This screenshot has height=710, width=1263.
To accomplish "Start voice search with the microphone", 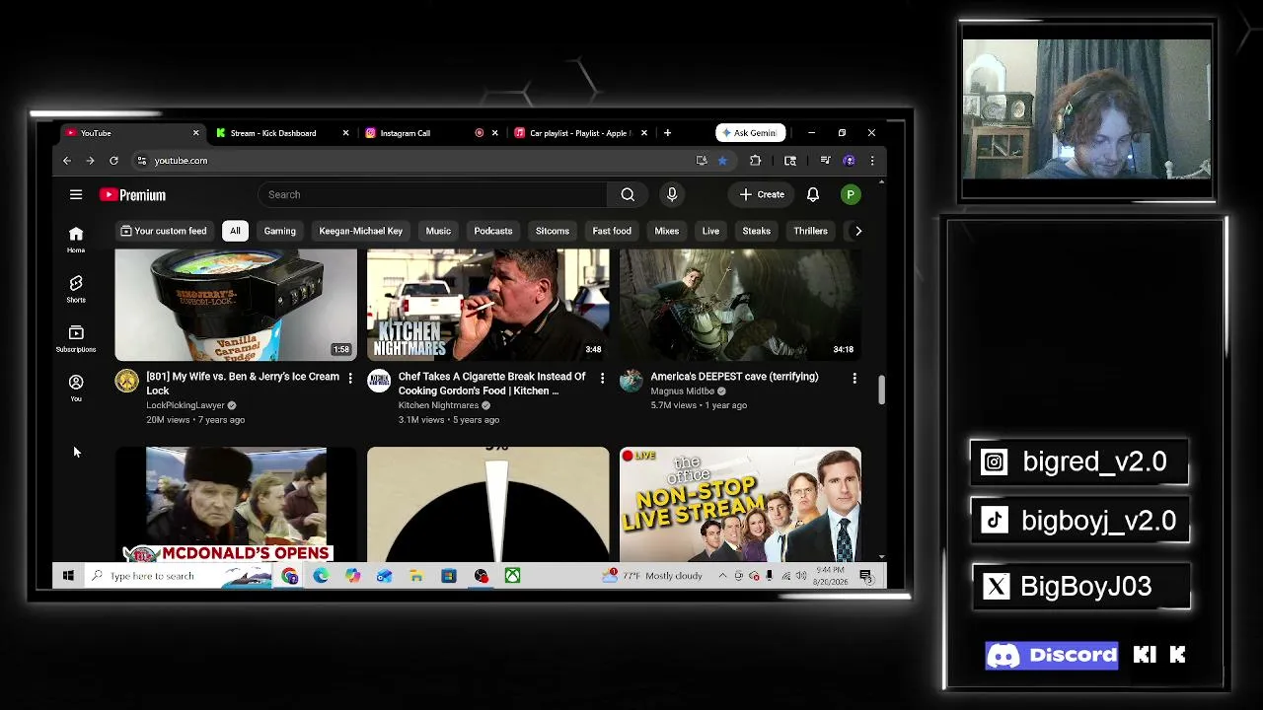I will point(672,194).
